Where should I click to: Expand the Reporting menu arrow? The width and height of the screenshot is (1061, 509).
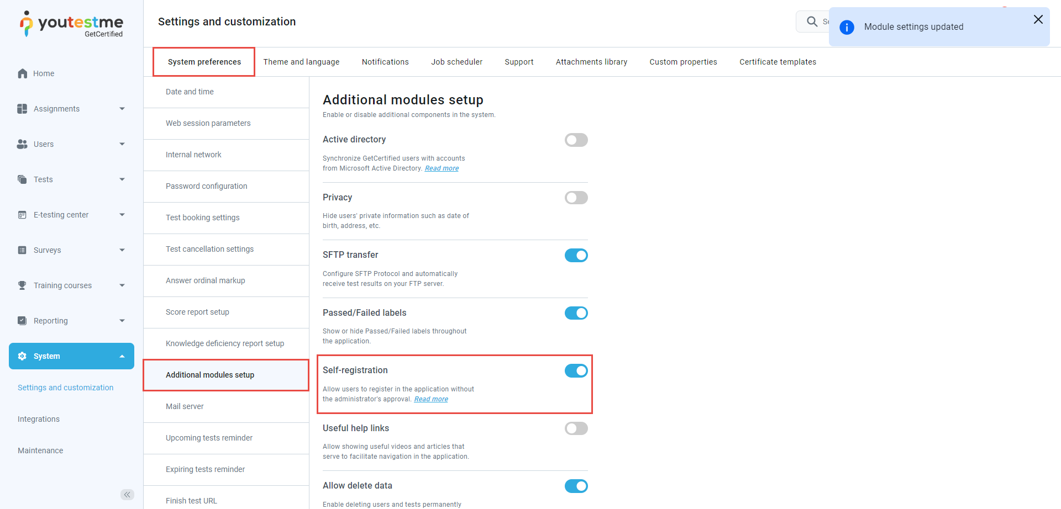pos(122,321)
